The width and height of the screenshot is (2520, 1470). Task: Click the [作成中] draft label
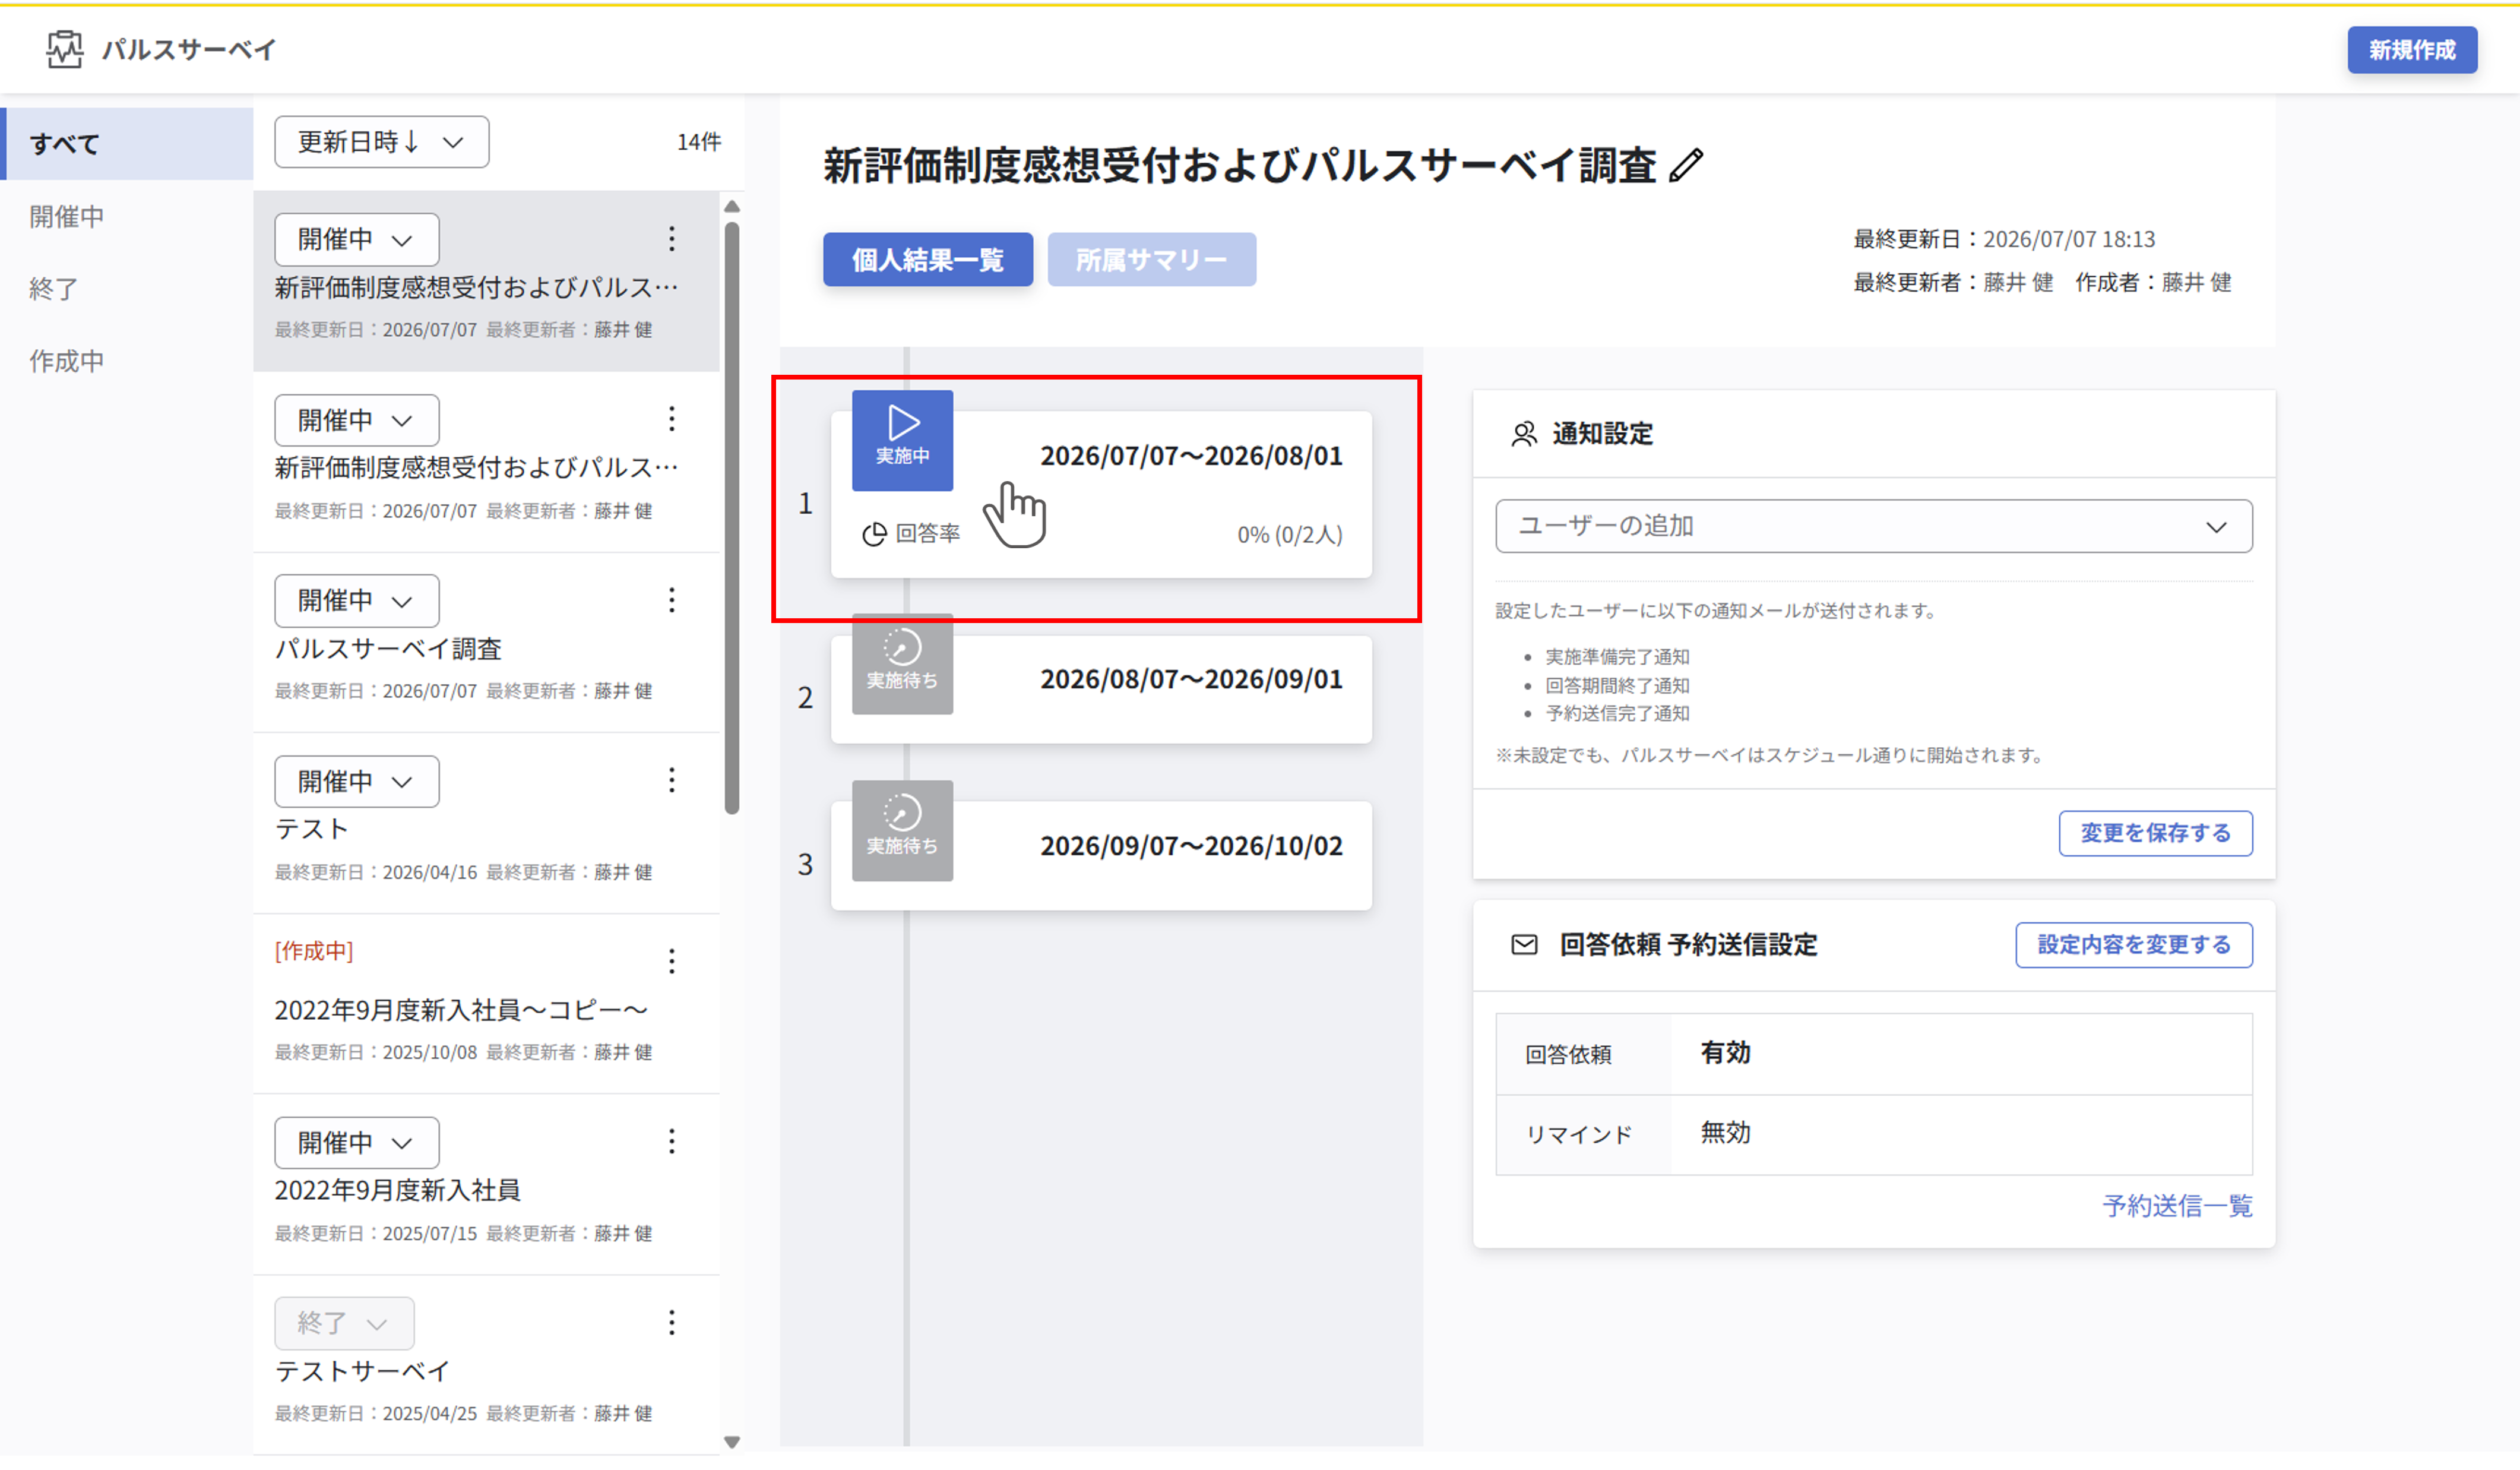point(314,951)
